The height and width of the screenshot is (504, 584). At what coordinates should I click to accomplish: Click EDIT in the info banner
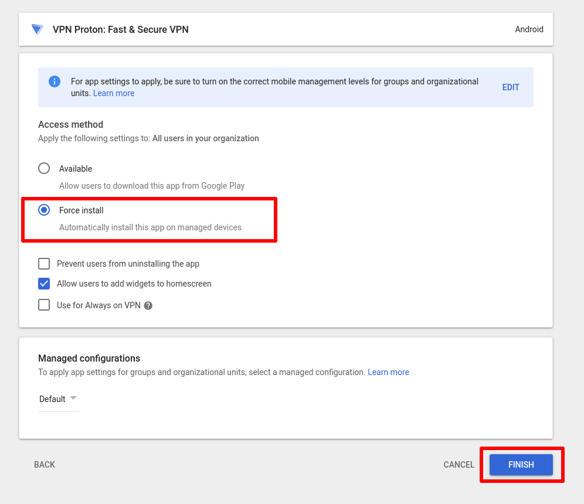pyautogui.click(x=511, y=87)
